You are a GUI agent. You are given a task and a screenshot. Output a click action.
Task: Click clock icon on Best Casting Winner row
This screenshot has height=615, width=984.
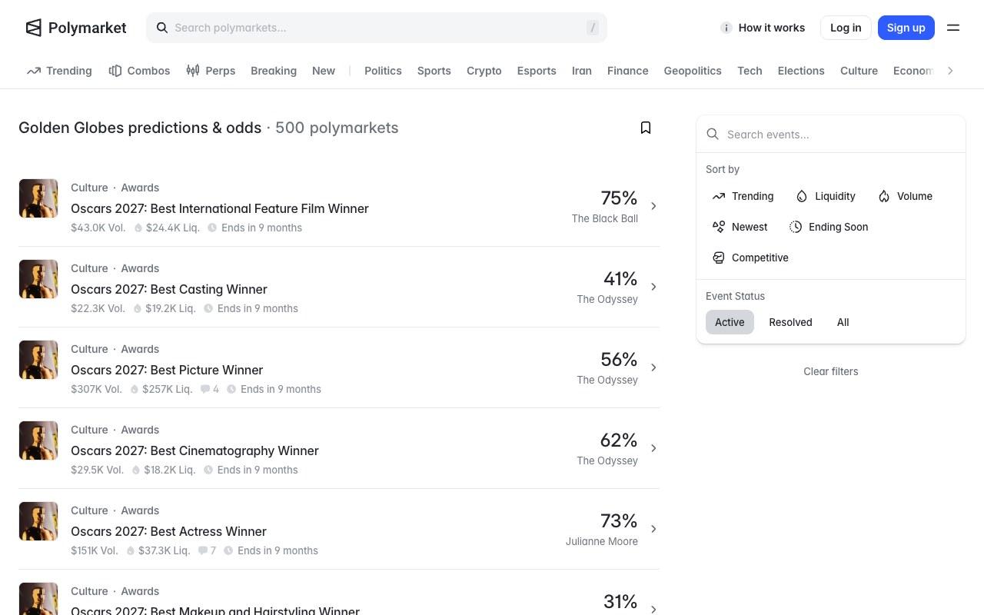208,308
